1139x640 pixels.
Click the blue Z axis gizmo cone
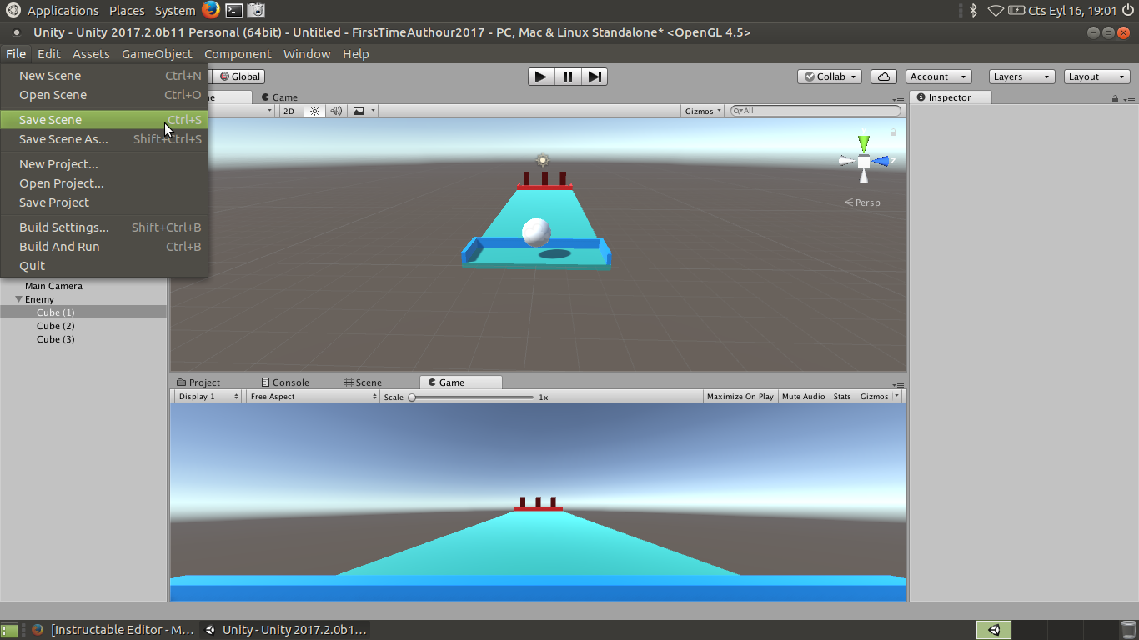[881, 161]
